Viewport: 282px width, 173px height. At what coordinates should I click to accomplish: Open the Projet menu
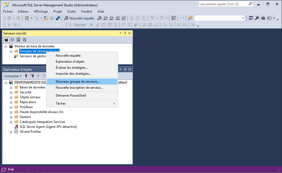(x=58, y=11)
